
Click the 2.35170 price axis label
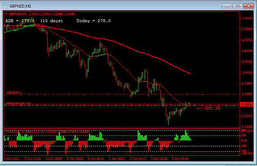pos(247,18)
